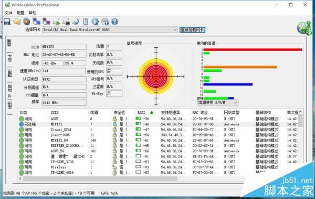
Task: Click the orange channel 6 usage bar
Action: [x=240, y=67]
